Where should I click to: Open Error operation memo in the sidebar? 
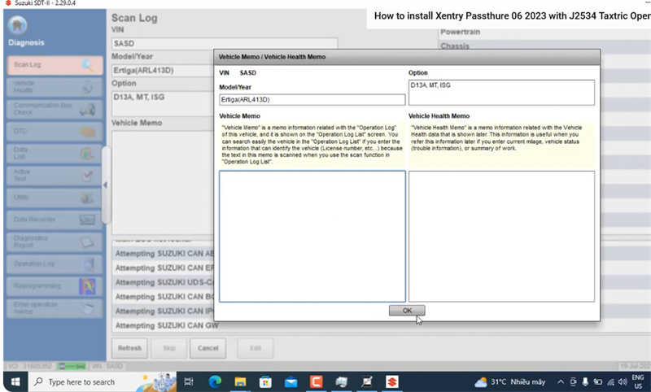(x=55, y=308)
